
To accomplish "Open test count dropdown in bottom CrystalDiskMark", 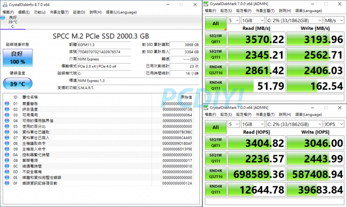I will coord(234,124).
